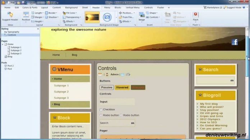Click the Facebook icon in header
Image resolution: width=250 pixels, height=140 pixels.
click(x=235, y=42)
